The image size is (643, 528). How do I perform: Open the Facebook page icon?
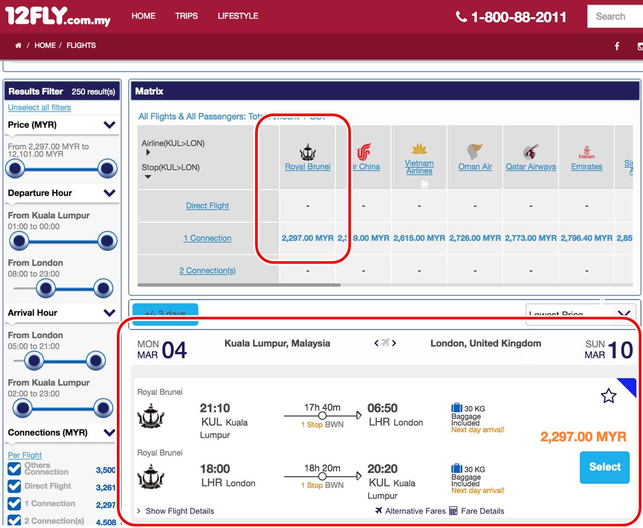(617, 46)
